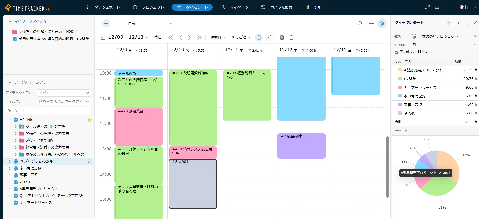The height and width of the screenshot is (219, 479).
Task: Collapse the マイワークアイテム section
Action: point(10,21)
